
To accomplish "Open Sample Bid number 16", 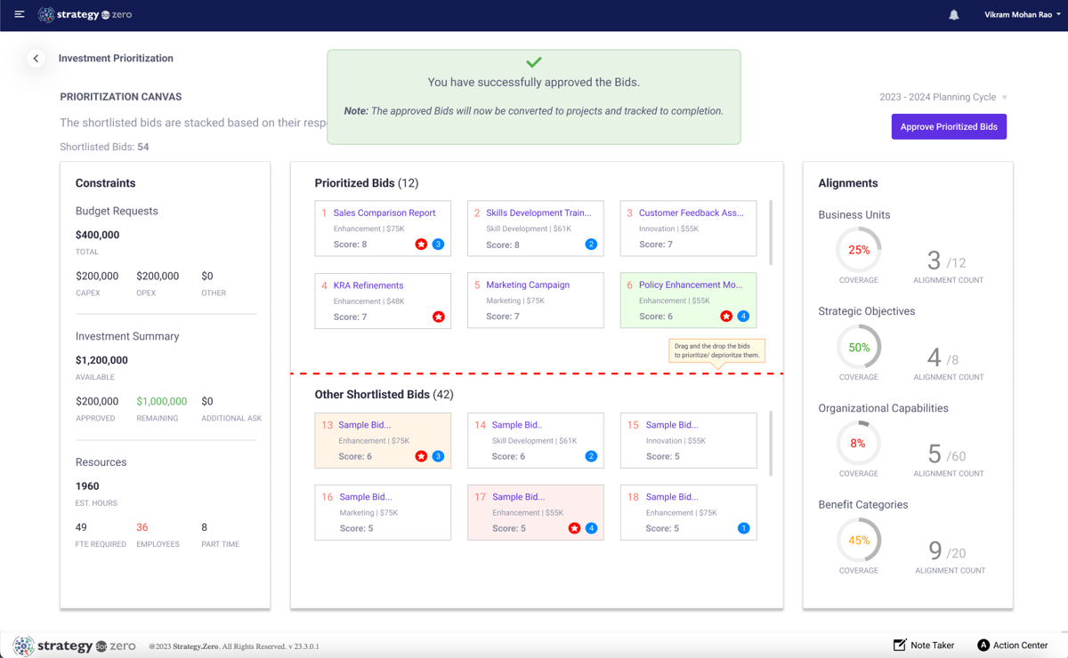I will pyautogui.click(x=366, y=497).
